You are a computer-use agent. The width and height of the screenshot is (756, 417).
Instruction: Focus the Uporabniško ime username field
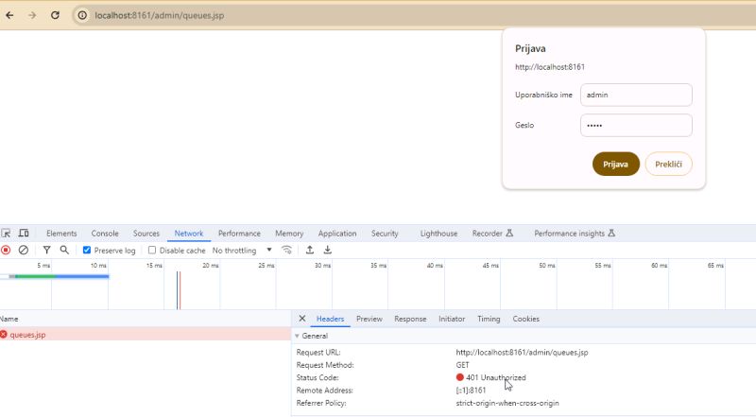(x=636, y=96)
